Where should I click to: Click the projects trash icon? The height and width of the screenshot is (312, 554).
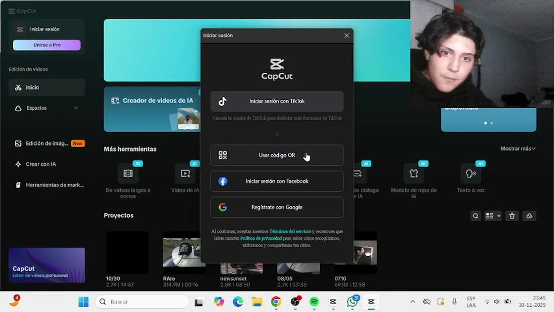pos(512,216)
